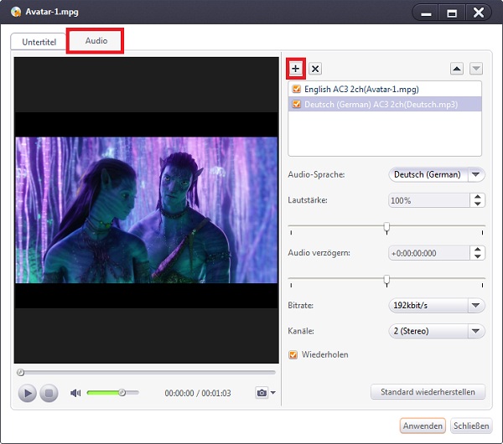
Task: Switch to the Audio tab
Action: [x=96, y=41]
